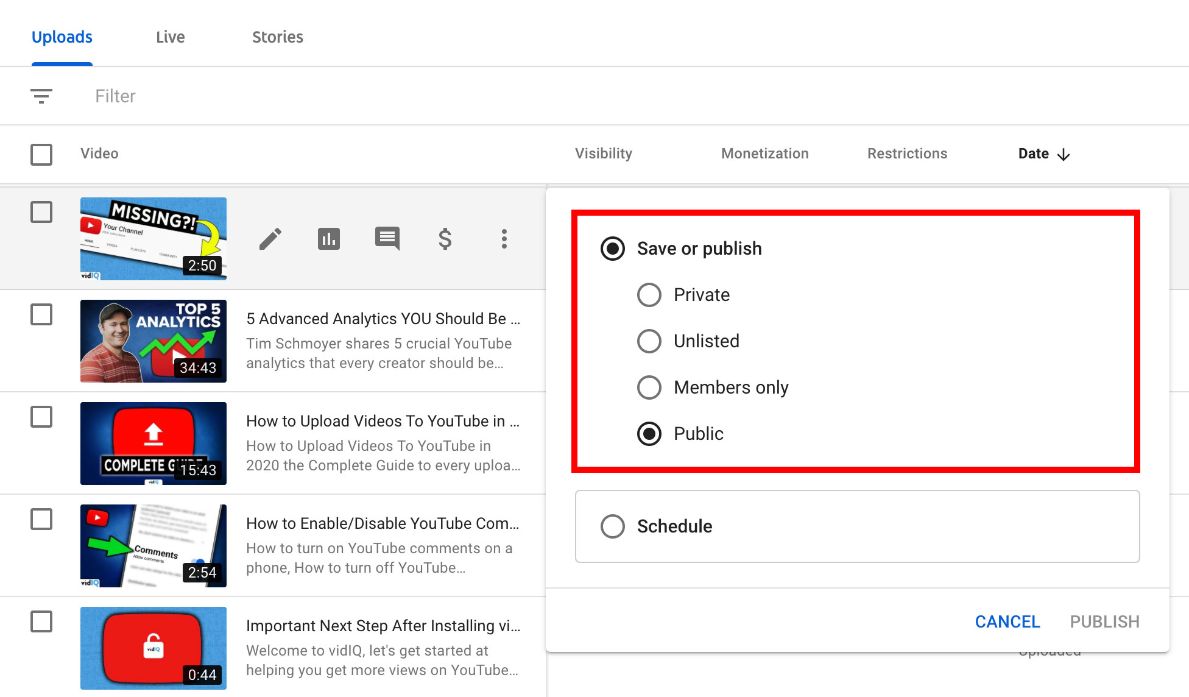The height and width of the screenshot is (697, 1189).
Task: Click the filter lines icon
Action: pos(41,96)
